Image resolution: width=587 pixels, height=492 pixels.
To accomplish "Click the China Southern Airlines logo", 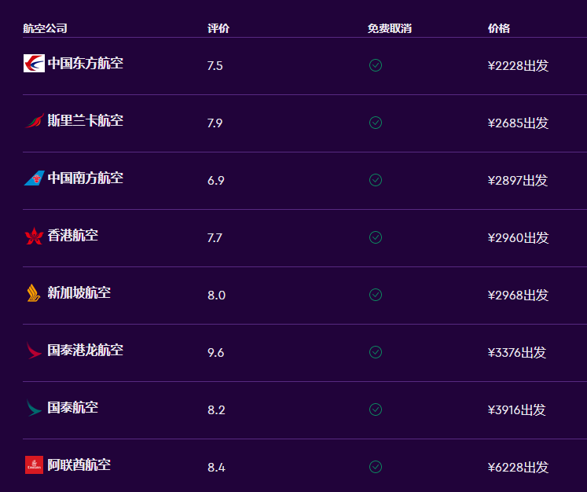I will click(x=34, y=178).
